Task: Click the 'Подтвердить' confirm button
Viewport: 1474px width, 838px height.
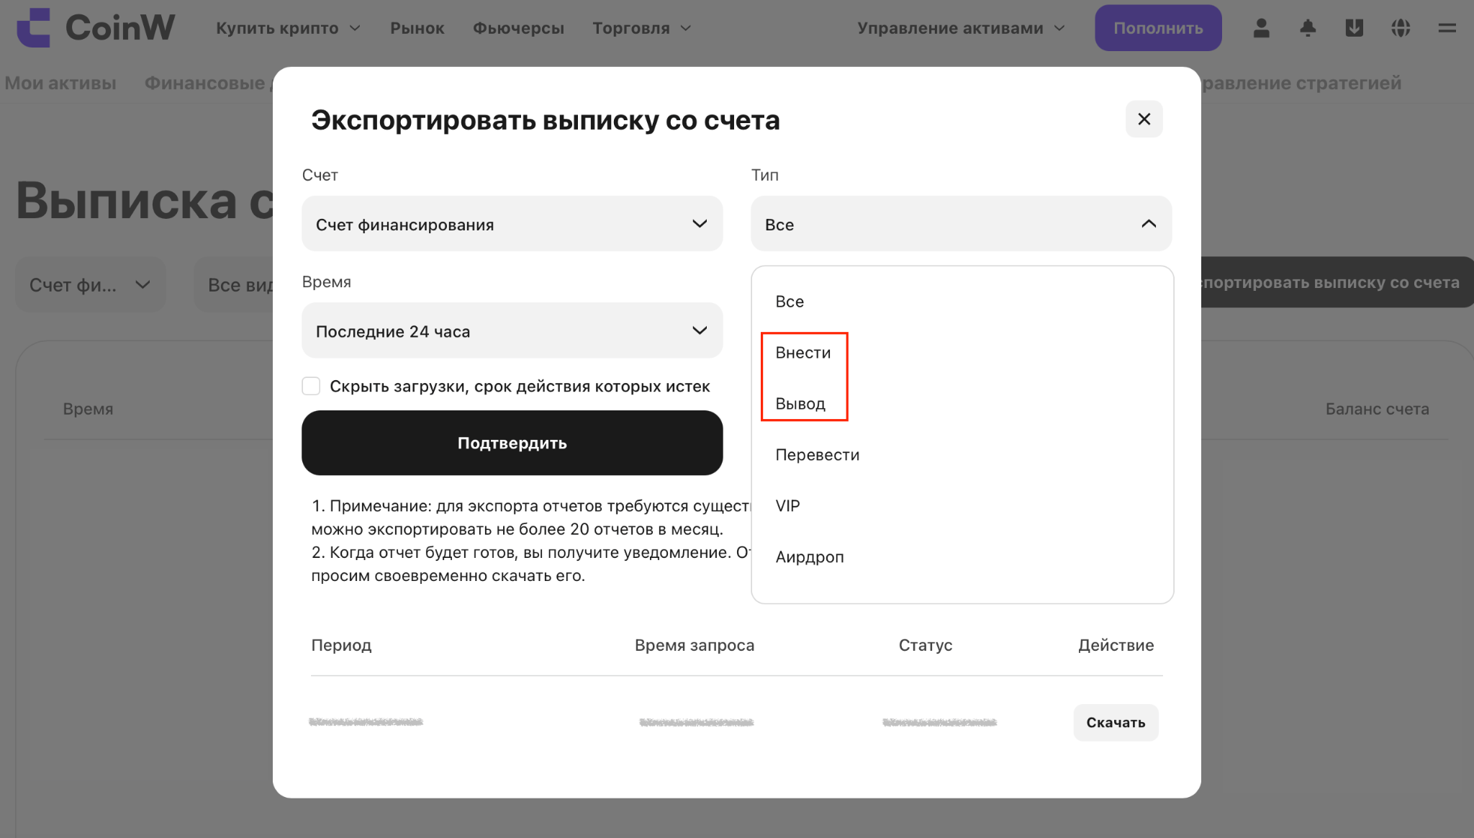Action: (x=512, y=443)
